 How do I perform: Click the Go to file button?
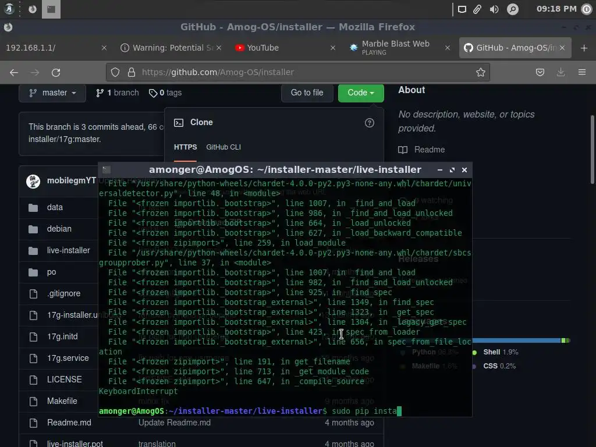click(x=307, y=93)
